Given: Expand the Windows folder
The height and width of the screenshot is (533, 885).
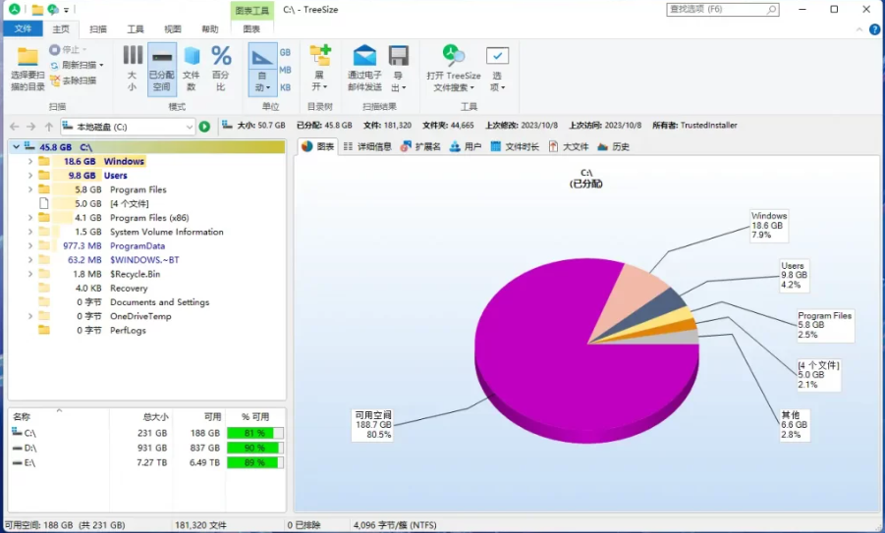Looking at the screenshot, I should [x=29, y=161].
